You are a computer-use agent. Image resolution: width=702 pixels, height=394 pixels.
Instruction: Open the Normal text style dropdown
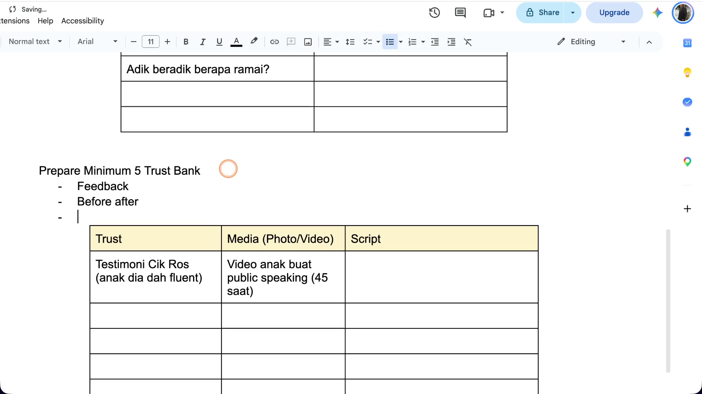[x=35, y=42]
